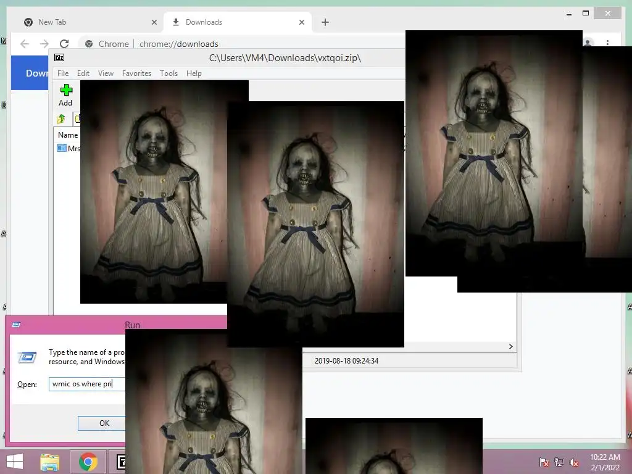Click the Chrome forward arrow
The height and width of the screenshot is (474, 632).
click(44, 44)
